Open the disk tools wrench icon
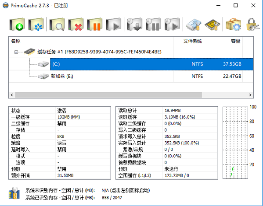The width and height of the screenshot is (263, 206). click(x=193, y=24)
